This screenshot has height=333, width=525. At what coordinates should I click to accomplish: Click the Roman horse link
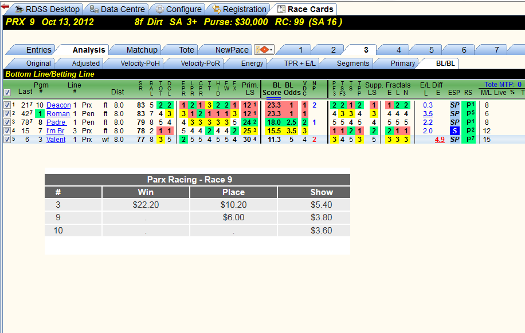[x=58, y=114]
